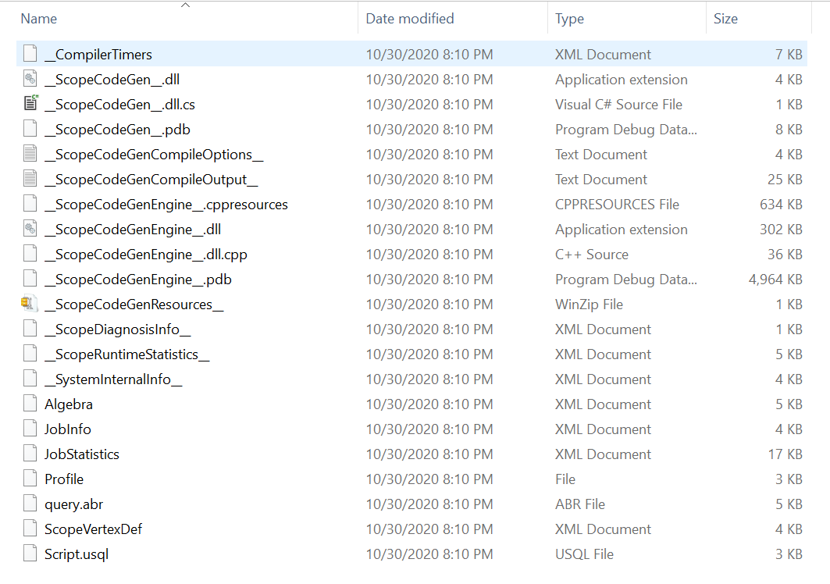Image resolution: width=830 pixels, height=584 pixels.
Task: Click the query.abr file icon
Action: tap(30, 504)
